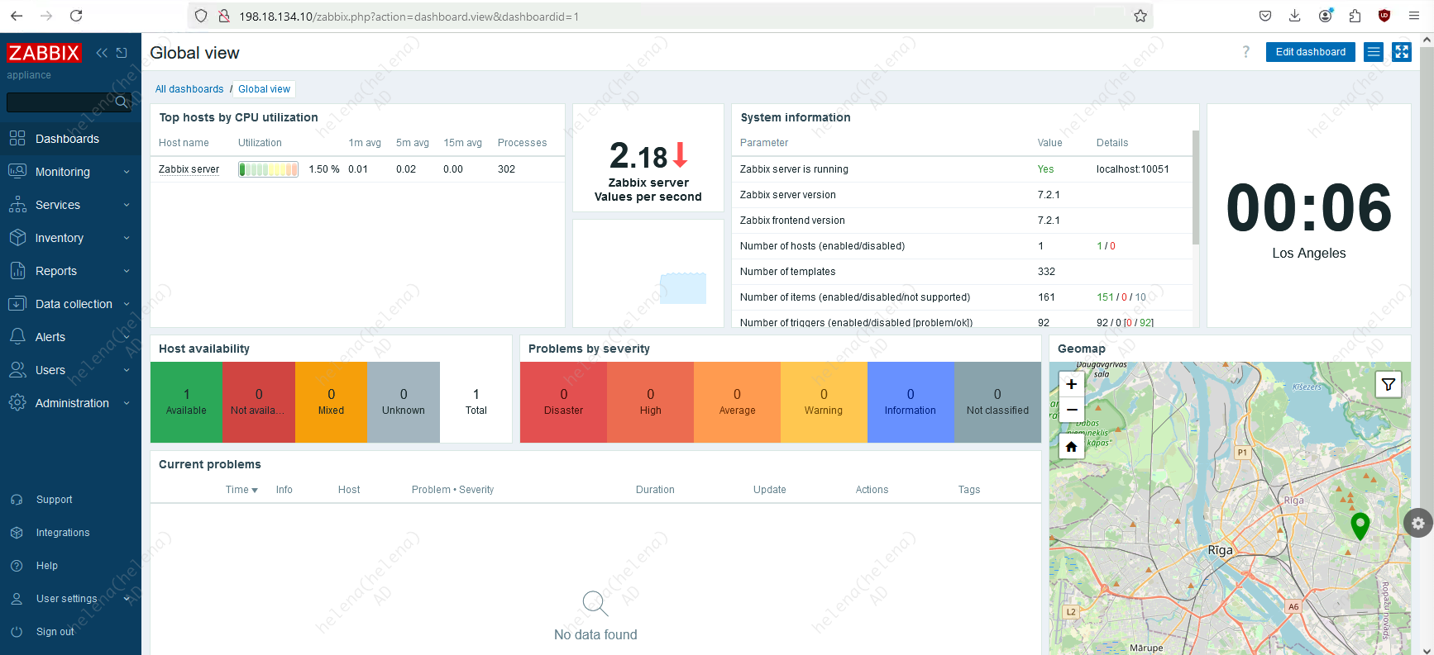1434x655 pixels.
Task: Open the Geomap filter icon
Action: tap(1388, 385)
